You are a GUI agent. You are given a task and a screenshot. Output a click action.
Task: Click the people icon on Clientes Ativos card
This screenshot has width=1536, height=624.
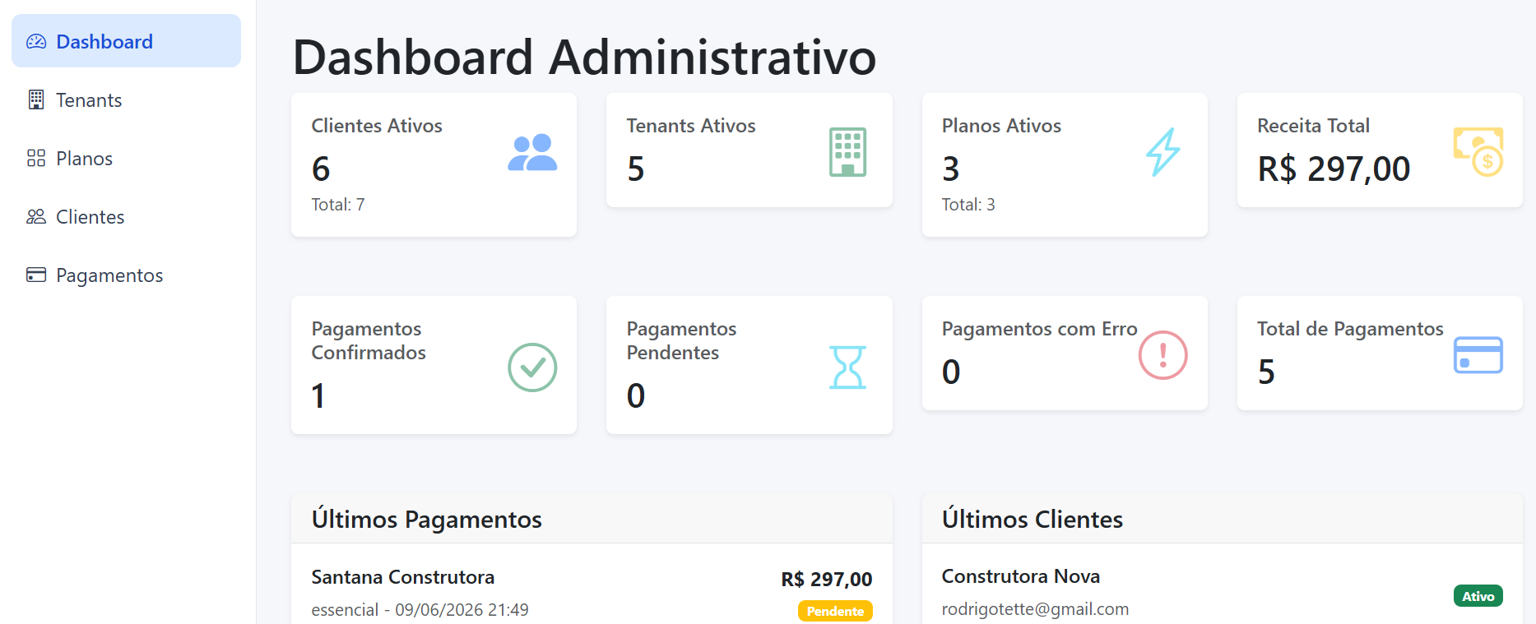pos(532,152)
